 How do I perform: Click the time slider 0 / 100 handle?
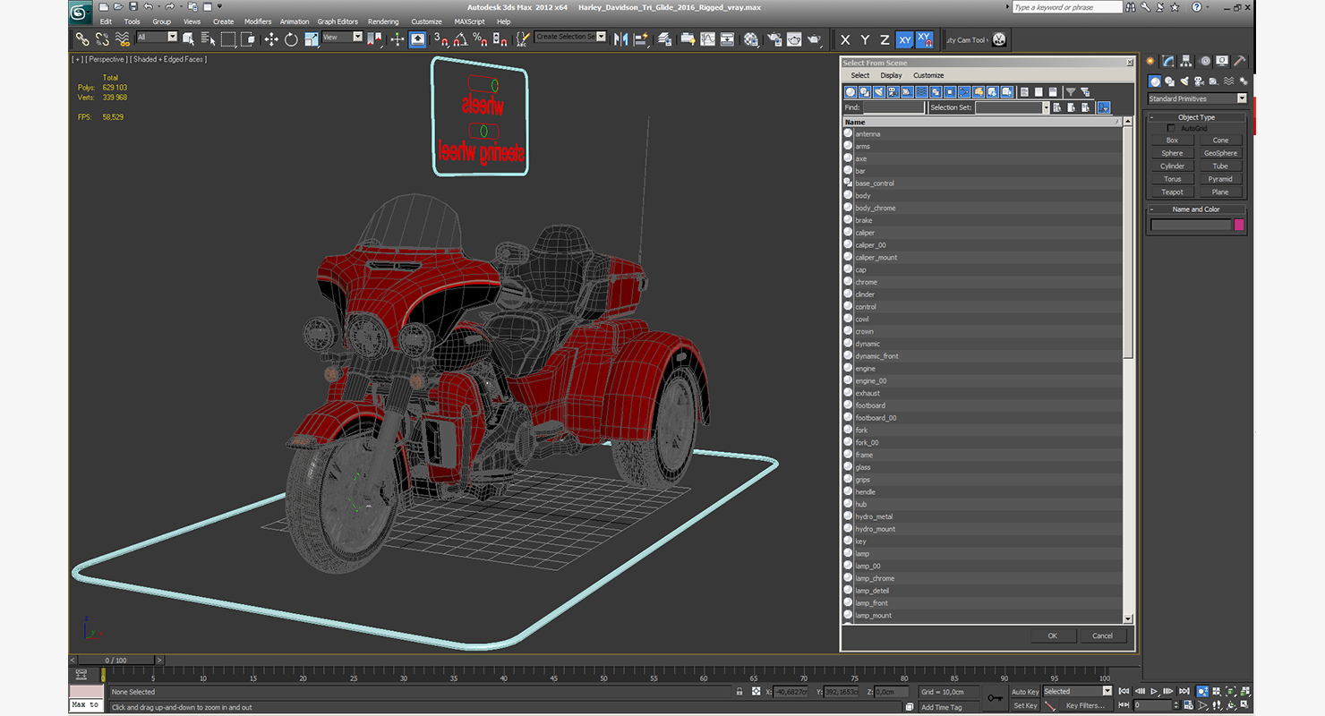tap(116, 660)
